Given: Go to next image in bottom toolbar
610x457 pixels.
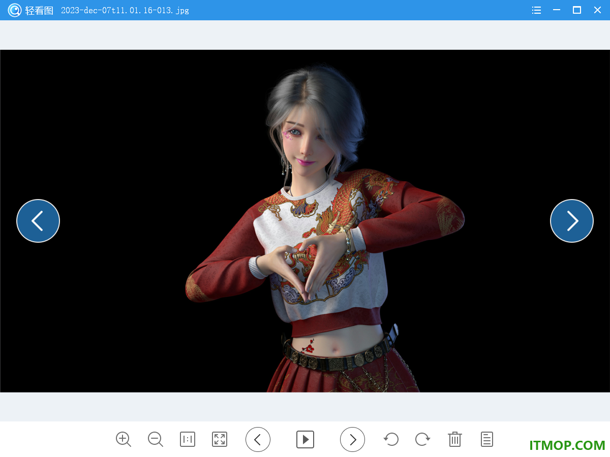Looking at the screenshot, I should click(353, 439).
